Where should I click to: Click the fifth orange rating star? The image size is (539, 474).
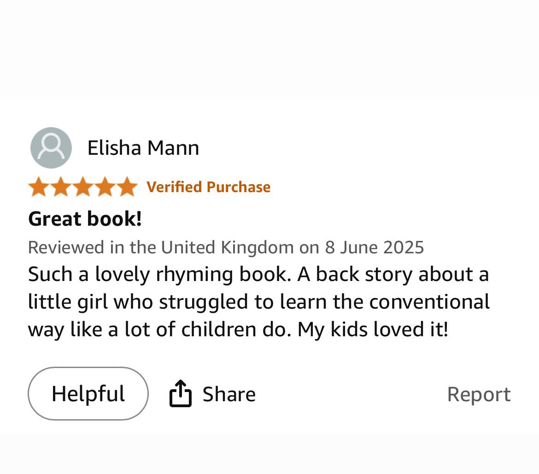[x=127, y=187]
